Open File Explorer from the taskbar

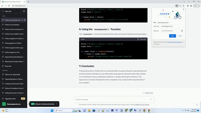coord(89,110)
